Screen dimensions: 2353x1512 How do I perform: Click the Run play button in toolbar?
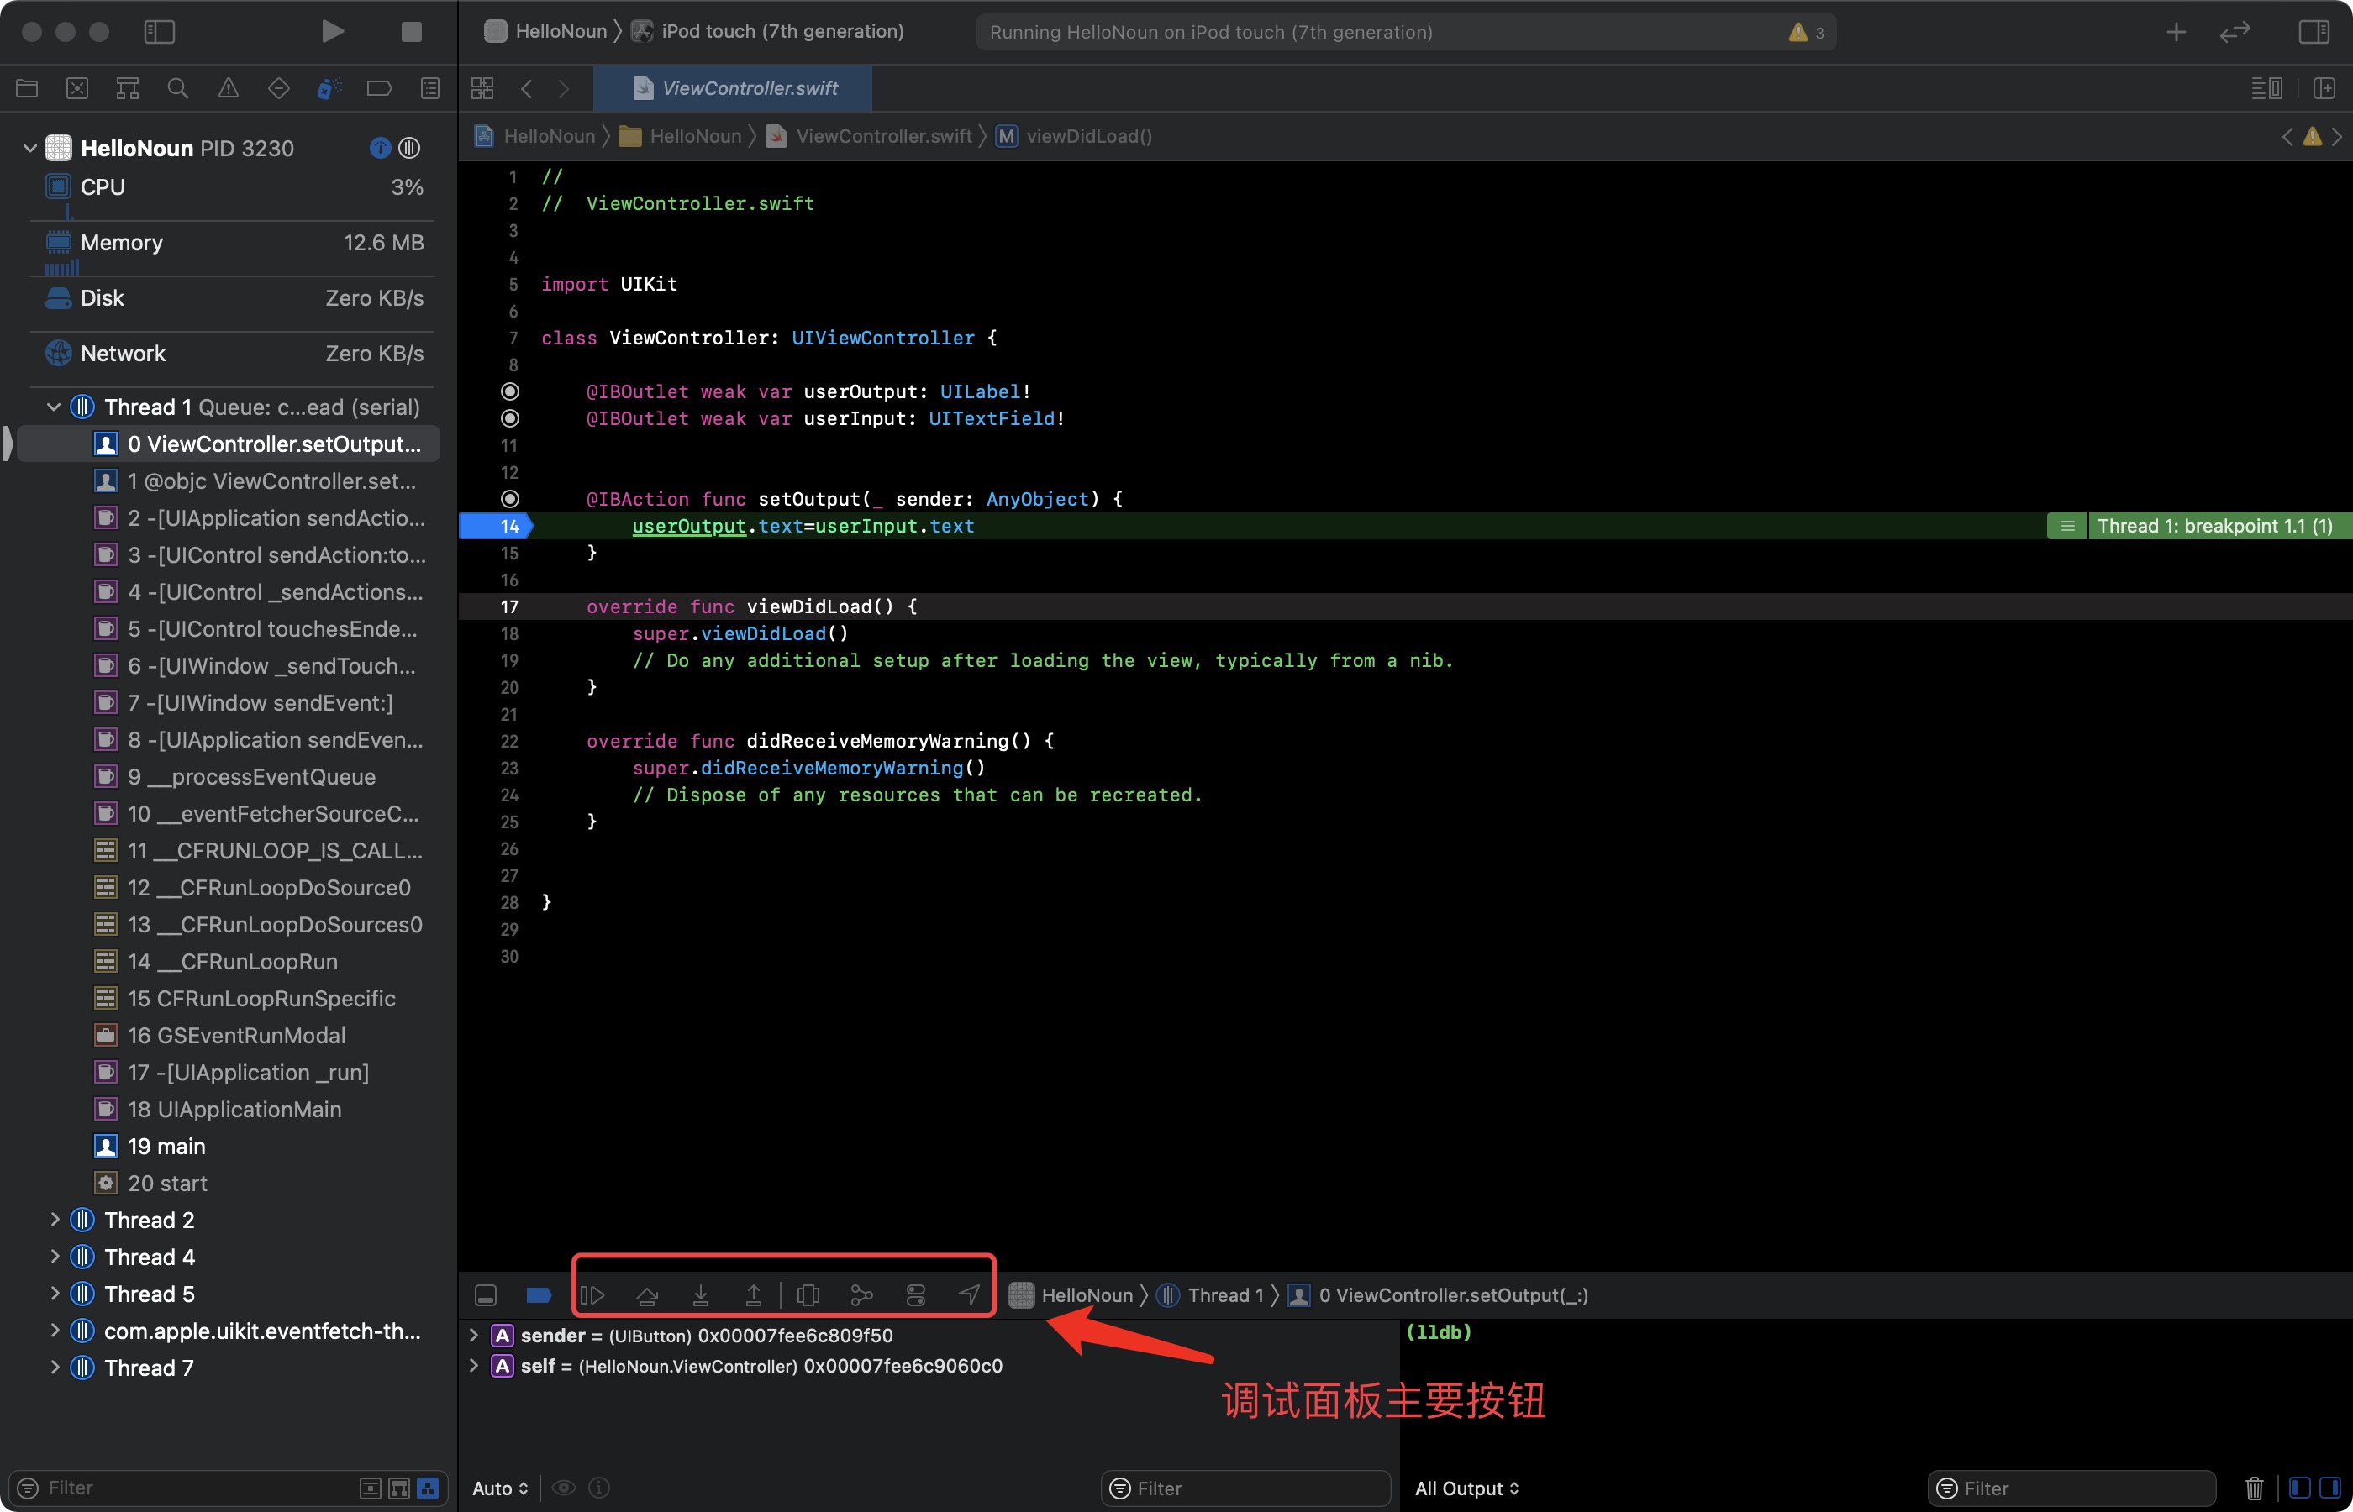tap(333, 31)
